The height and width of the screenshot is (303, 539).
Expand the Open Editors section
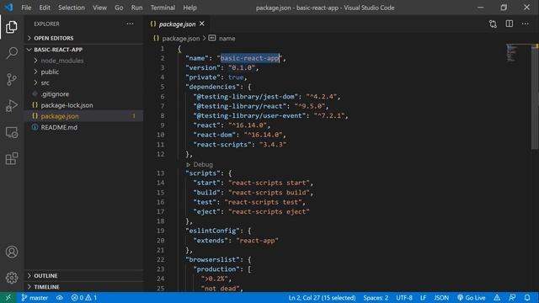[x=83, y=38]
